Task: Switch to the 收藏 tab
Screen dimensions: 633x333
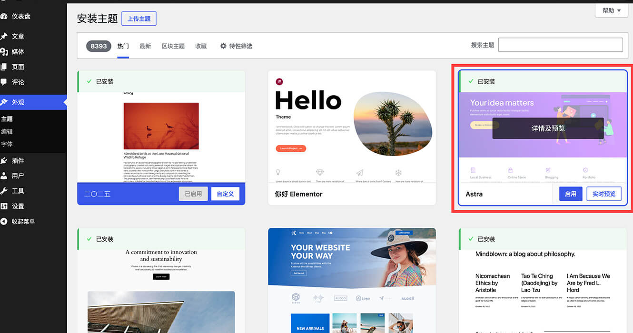Action: [201, 46]
